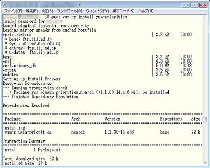This screenshot has height=168, width=210.
Task: Click the 'base' repository table cell
Action: click(165, 132)
